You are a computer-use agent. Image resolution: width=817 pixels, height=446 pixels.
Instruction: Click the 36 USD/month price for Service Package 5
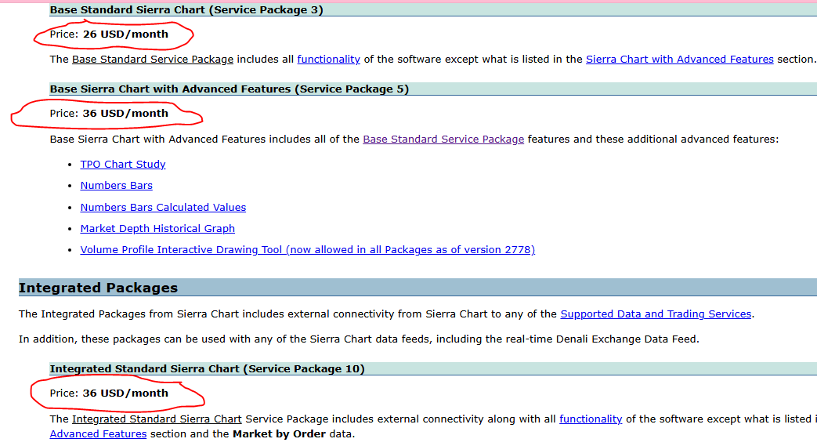(x=125, y=114)
